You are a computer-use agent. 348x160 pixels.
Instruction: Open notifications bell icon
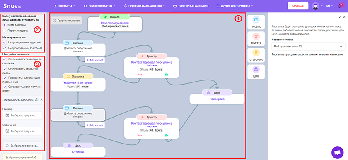pos(339,6)
